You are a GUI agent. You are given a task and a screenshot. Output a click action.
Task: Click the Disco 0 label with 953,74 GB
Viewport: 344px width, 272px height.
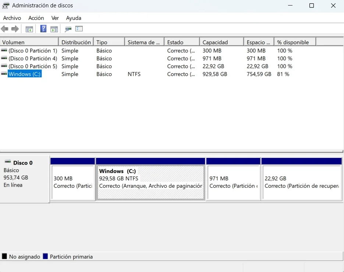click(25, 179)
